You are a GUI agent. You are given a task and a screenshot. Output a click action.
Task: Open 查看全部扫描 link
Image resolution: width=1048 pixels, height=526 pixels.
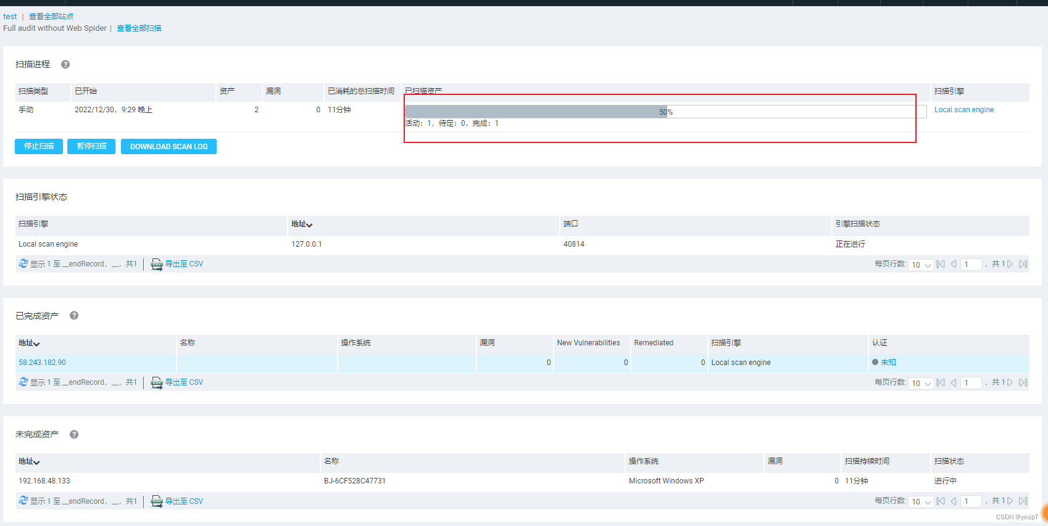click(139, 28)
